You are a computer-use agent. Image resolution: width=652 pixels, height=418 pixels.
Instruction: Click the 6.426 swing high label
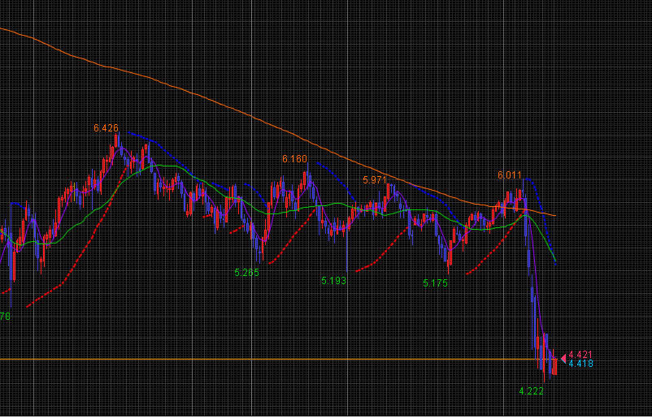(x=106, y=128)
